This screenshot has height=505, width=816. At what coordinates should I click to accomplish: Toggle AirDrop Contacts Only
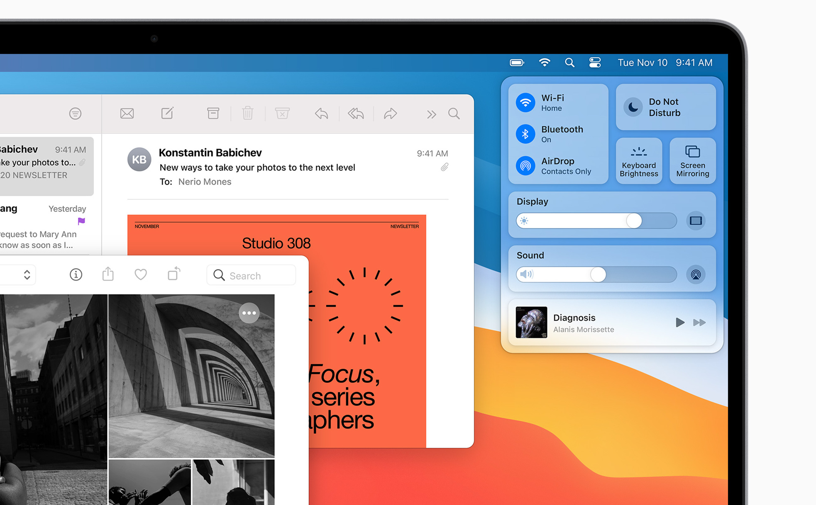pos(525,165)
